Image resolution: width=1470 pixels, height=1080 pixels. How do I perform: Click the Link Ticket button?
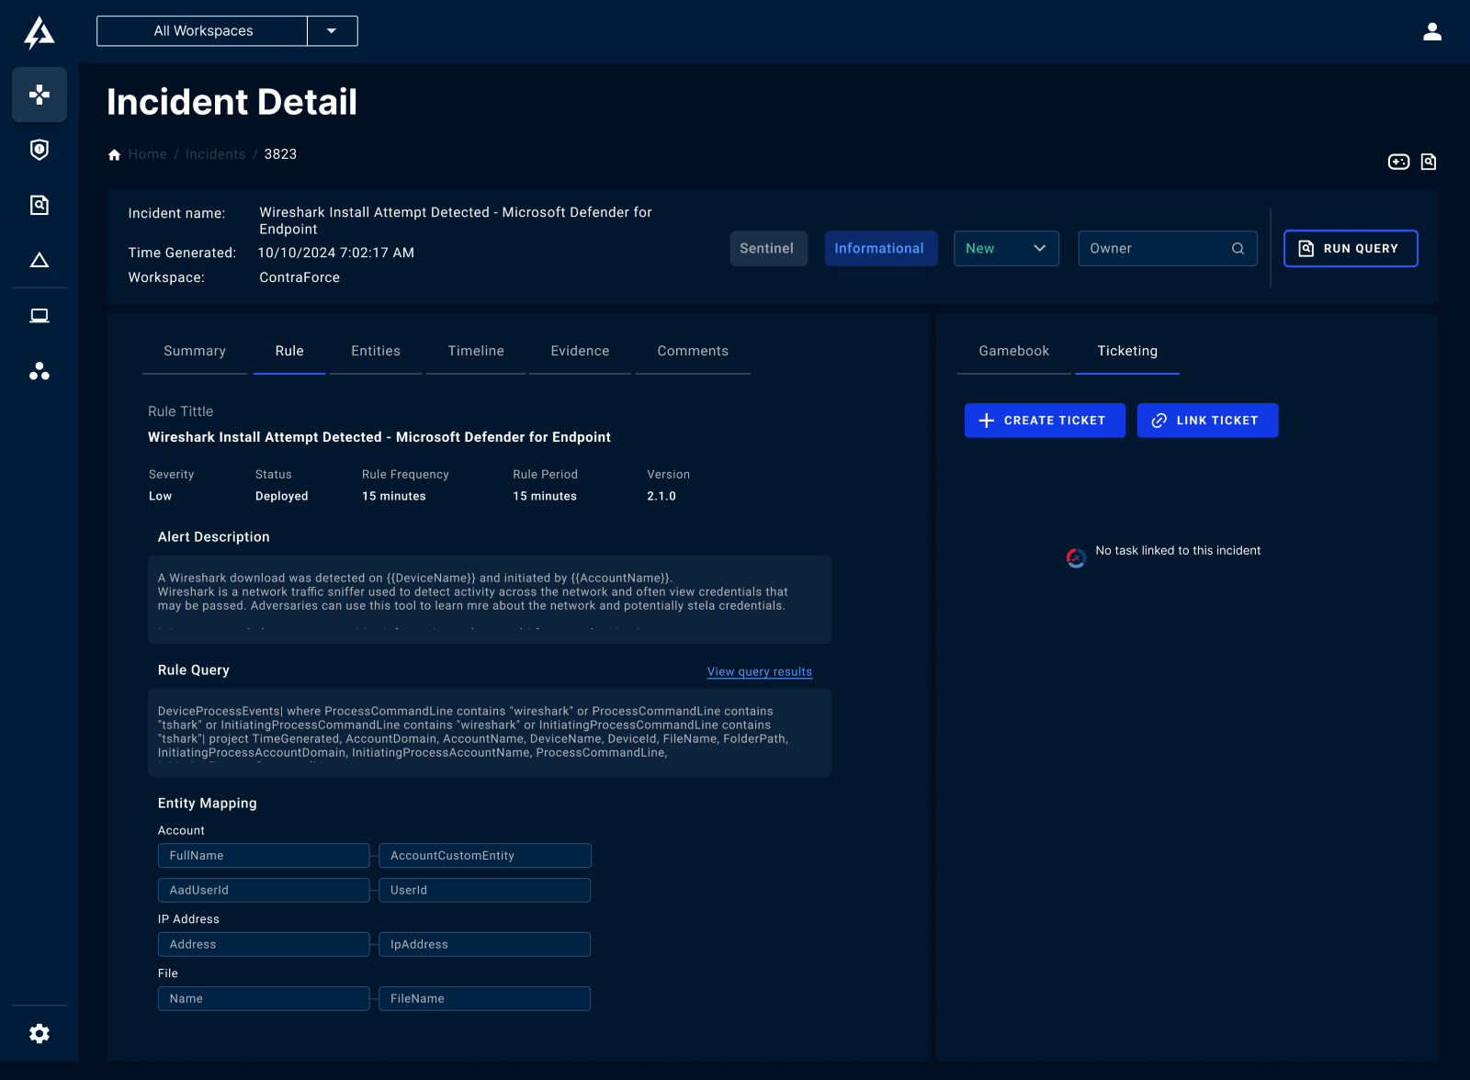click(x=1207, y=421)
